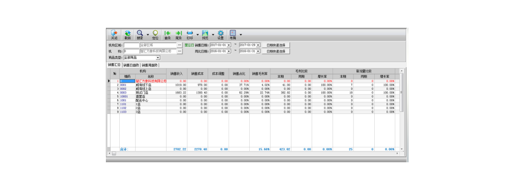This screenshot has height=190, width=514.
Task: Jump to last record with 尾条
Action: click(179, 35)
